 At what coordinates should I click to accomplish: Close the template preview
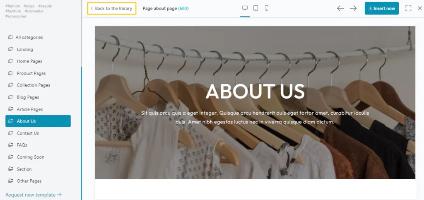click(x=420, y=8)
